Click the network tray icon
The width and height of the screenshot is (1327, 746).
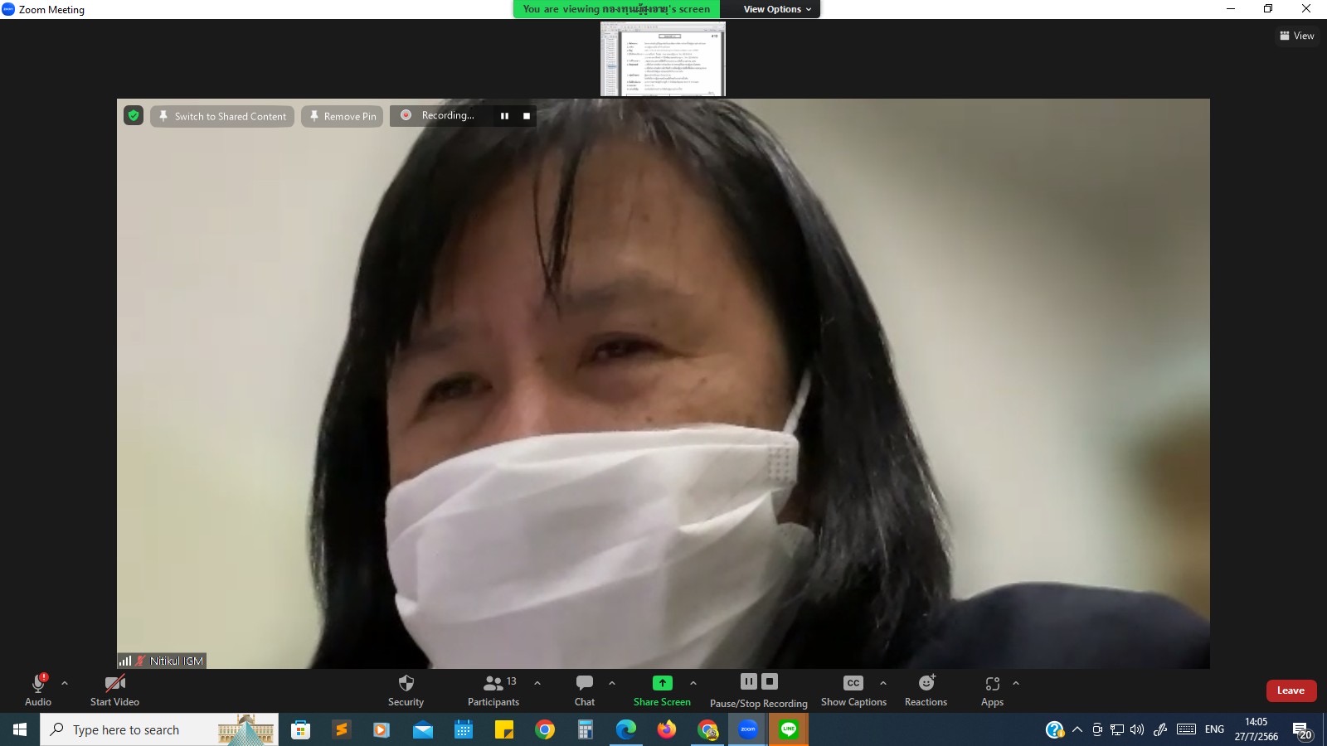tap(1117, 729)
